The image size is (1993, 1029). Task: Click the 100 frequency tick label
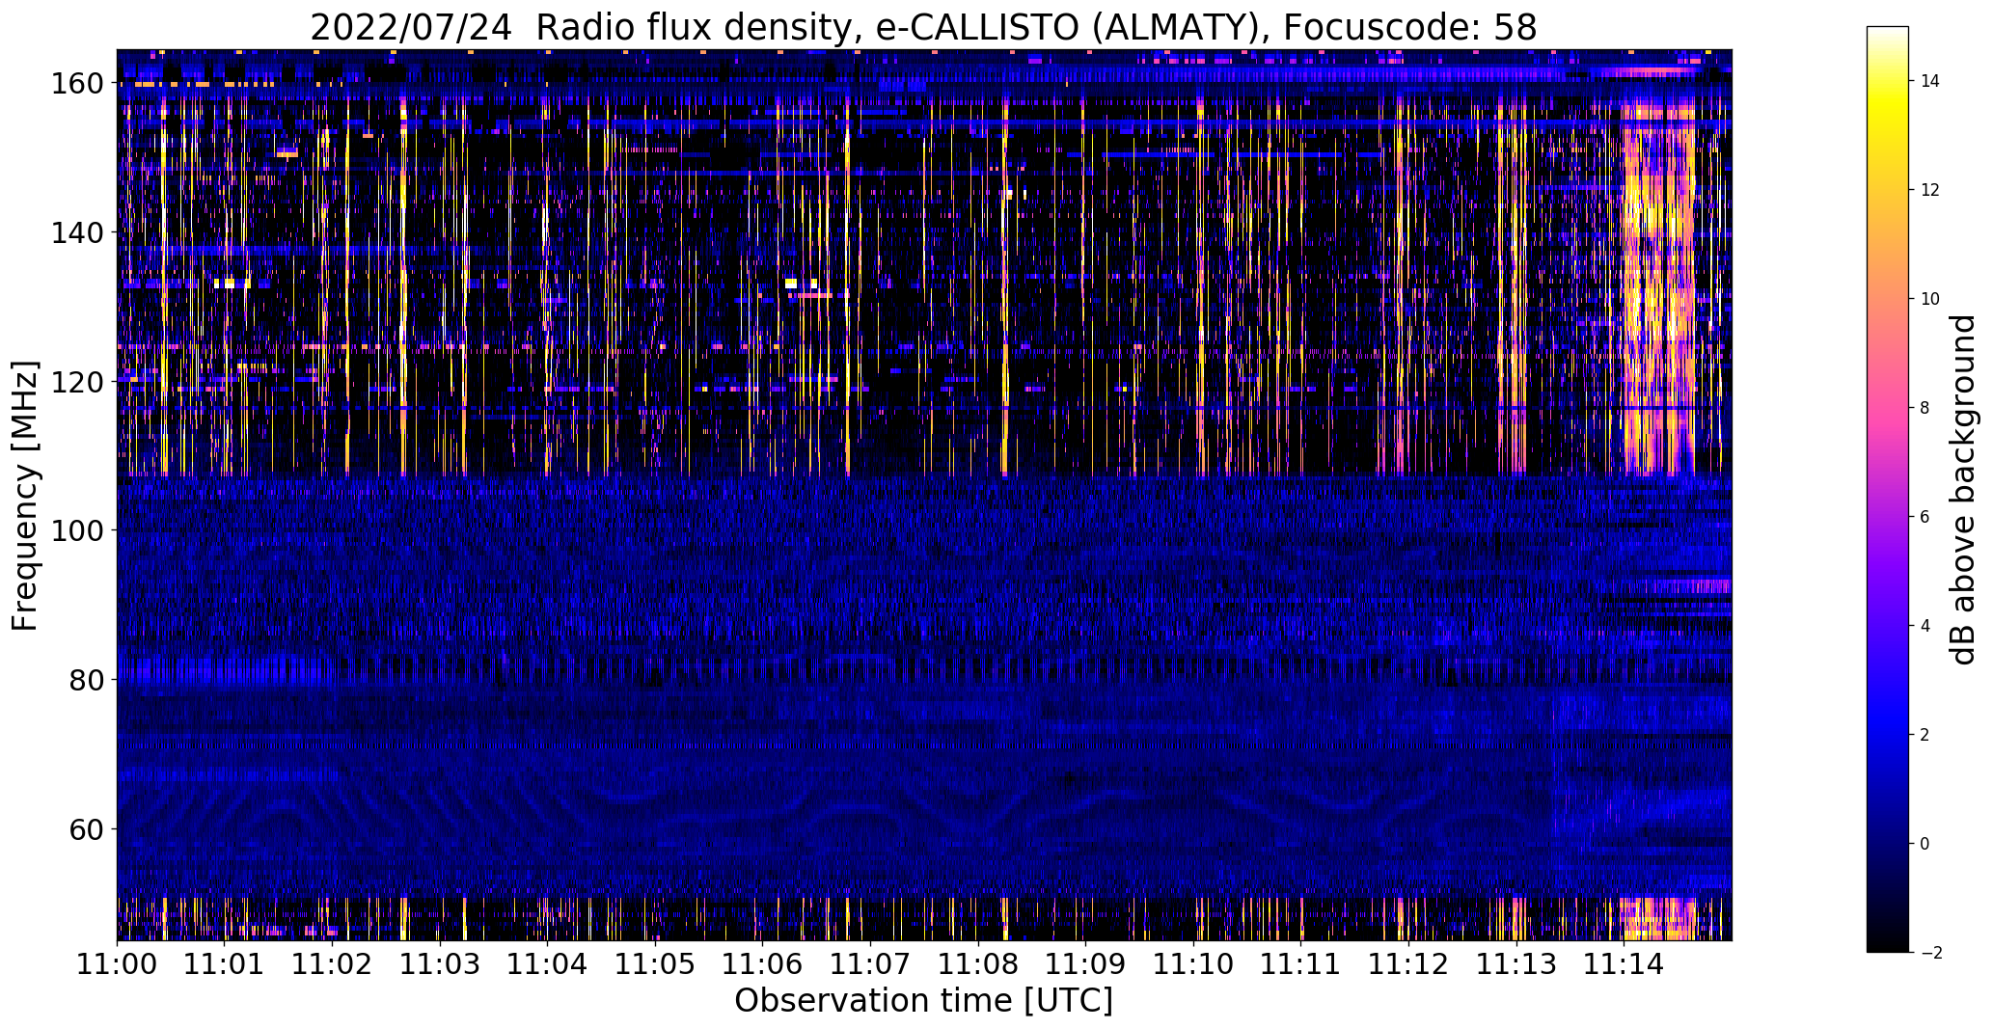pos(76,530)
